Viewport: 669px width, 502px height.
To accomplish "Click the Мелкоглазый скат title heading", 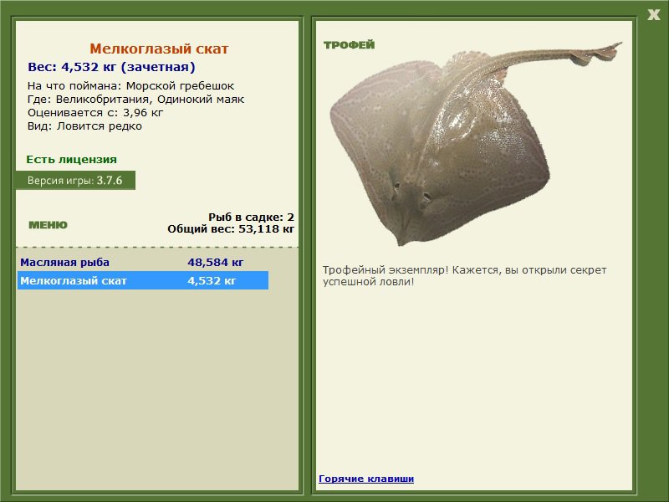I will pos(159,49).
